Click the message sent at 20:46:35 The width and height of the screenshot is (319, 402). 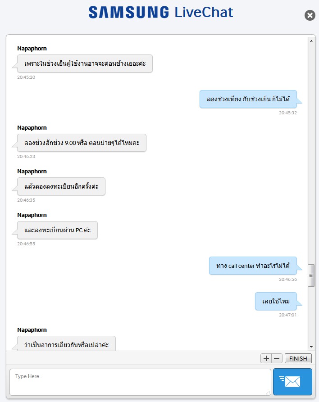point(61,186)
